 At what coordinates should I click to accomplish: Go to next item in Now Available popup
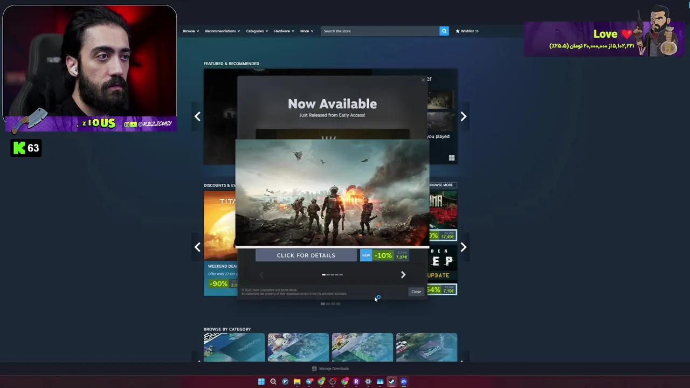[403, 275]
